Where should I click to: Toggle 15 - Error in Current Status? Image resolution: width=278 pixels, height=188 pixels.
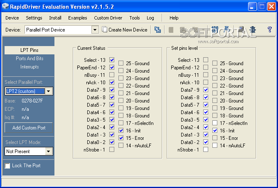[121, 138]
